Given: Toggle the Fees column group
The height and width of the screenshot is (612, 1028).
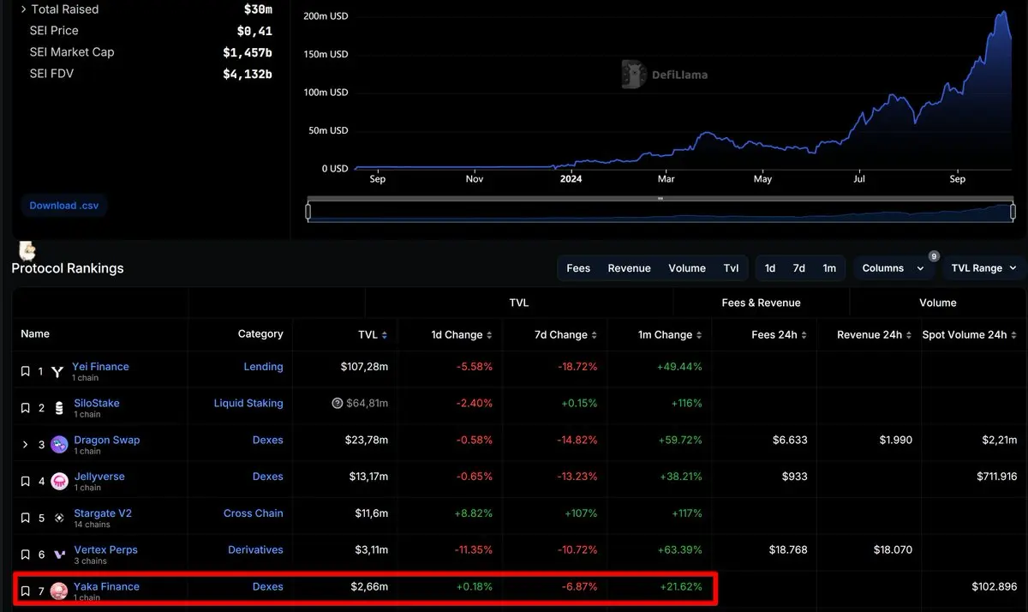Looking at the screenshot, I should (578, 268).
